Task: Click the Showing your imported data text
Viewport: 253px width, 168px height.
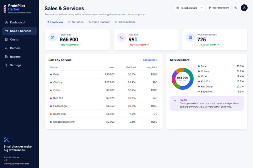Action: pyautogui.click(x=16, y=164)
